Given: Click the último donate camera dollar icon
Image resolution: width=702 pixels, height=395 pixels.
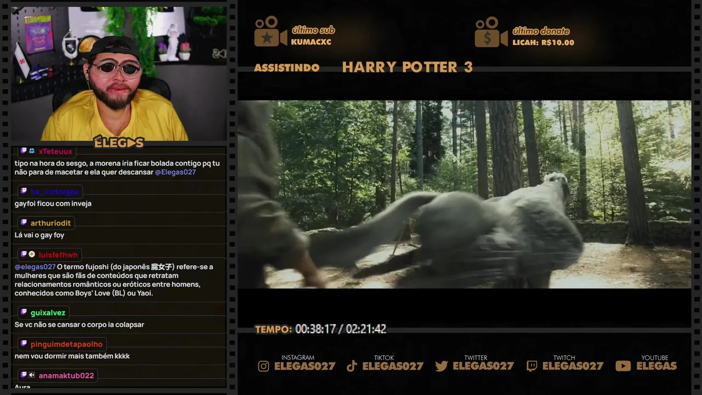Looking at the screenshot, I should (x=491, y=32).
